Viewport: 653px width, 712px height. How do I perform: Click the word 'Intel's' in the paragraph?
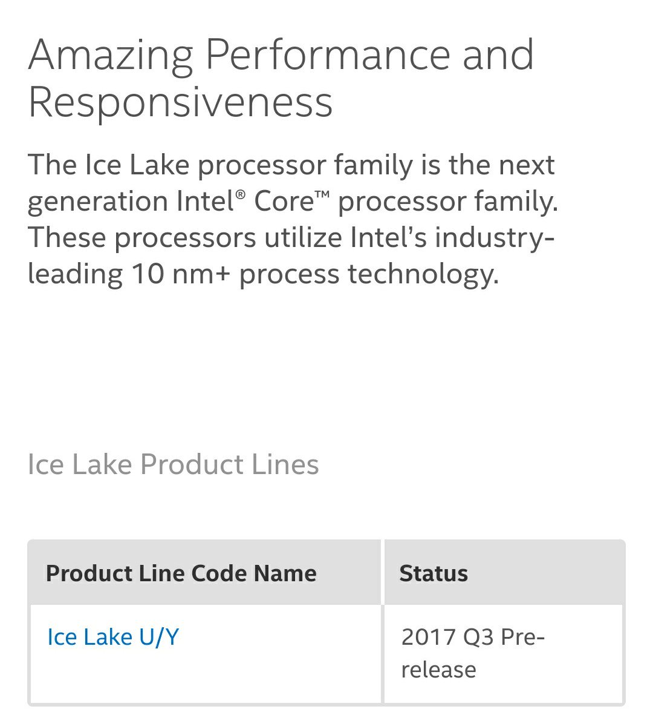tap(388, 237)
